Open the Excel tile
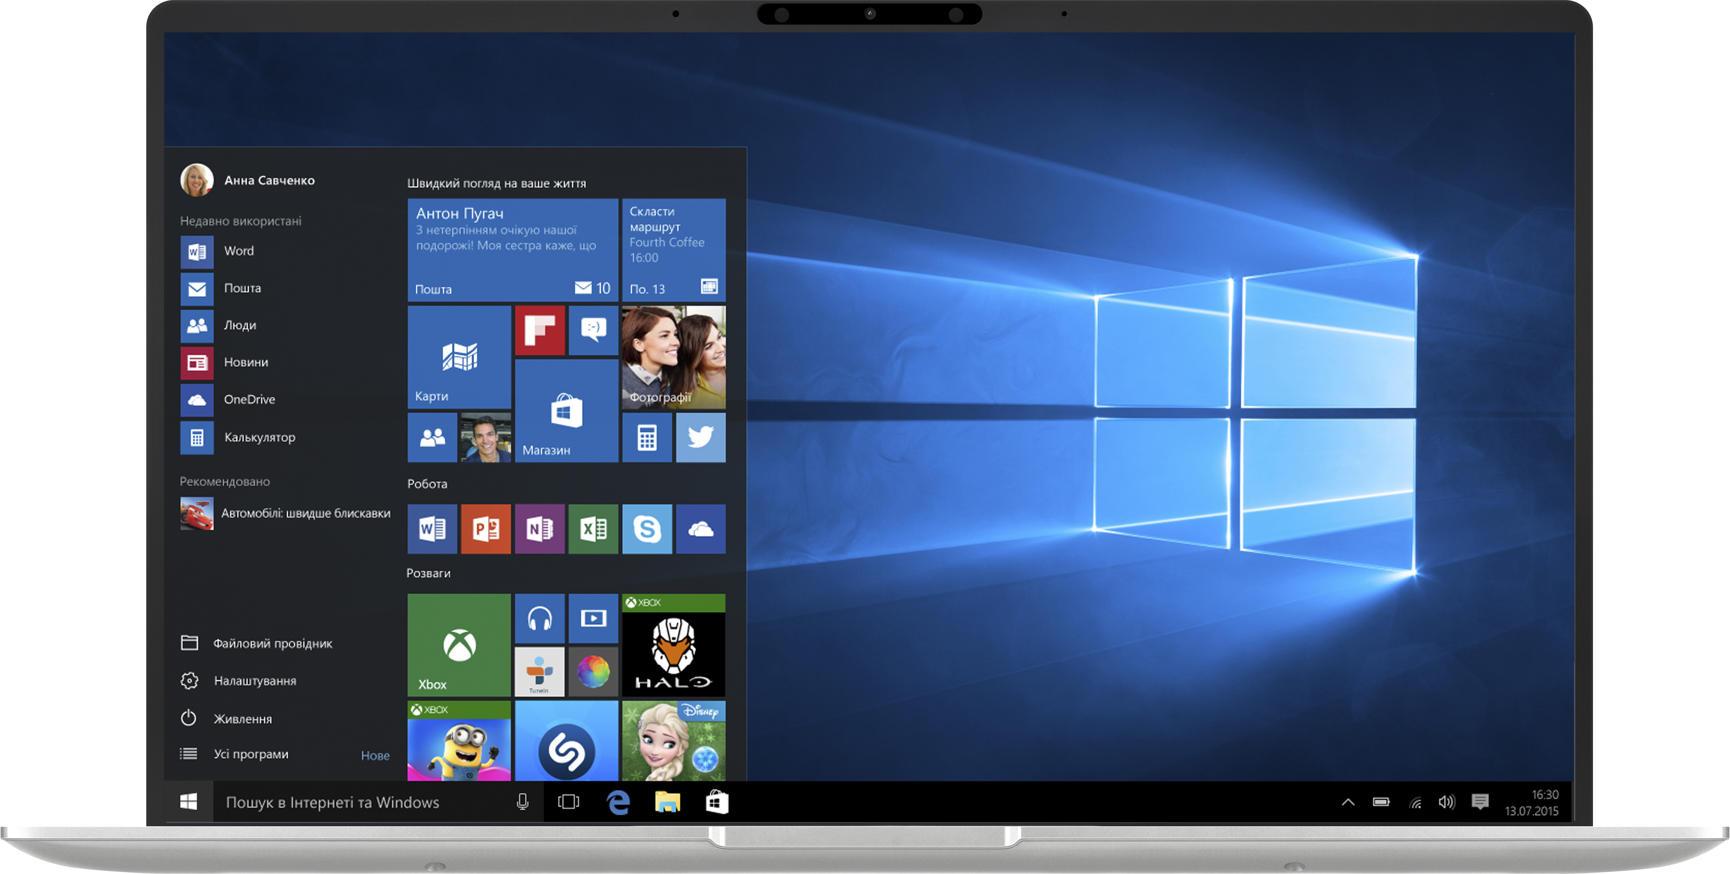Image resolution: width=1730 pixels, height=874 pixels. (x=593, y=529)
